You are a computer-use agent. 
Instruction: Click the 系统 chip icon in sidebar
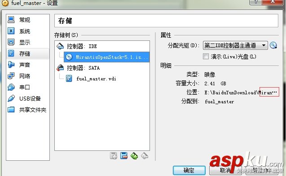coord(11,31)
